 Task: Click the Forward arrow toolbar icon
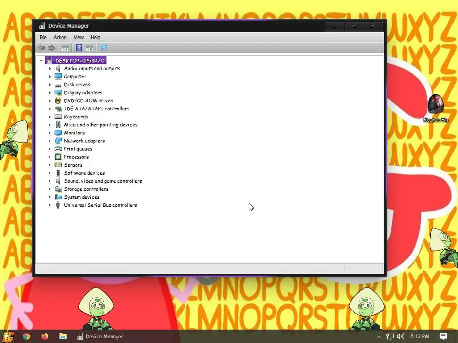tap(51, 48)
